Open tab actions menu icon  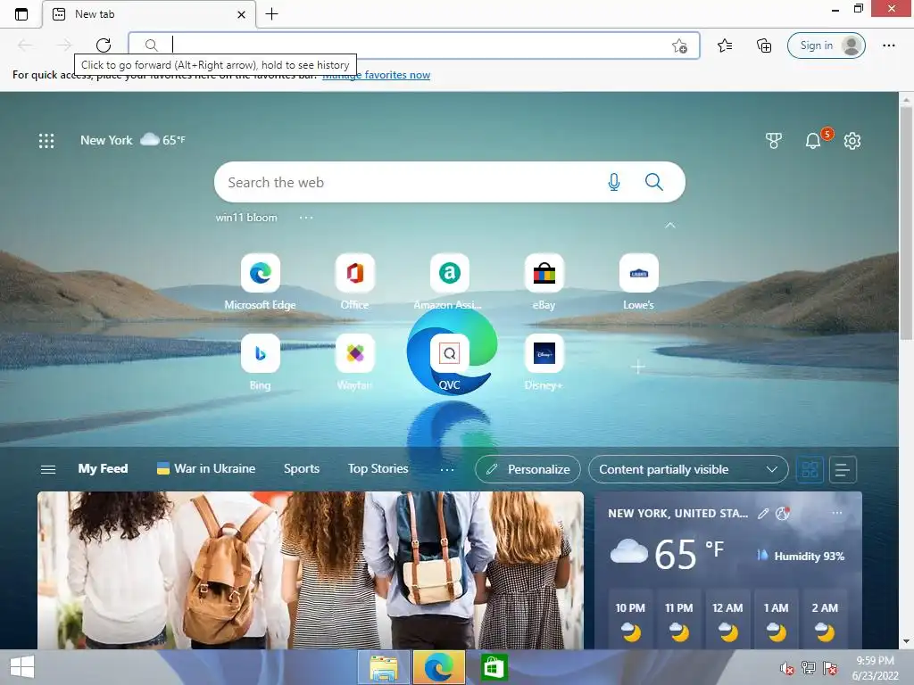[x=21, y=14]
